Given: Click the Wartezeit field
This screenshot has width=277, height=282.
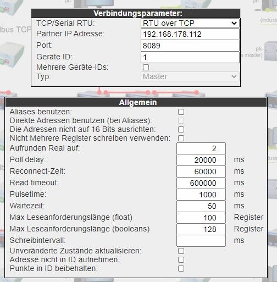Looking at the screenshot, I should 201,206.
